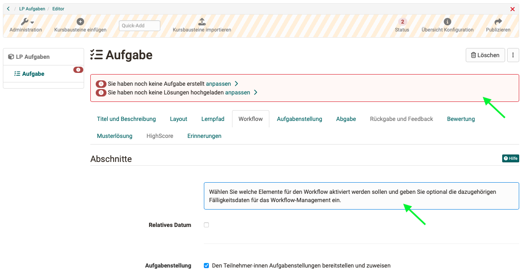Click anpassen link for missing Lösungen
This screenshot has width=525, height=275.
(x=237, y=92)
